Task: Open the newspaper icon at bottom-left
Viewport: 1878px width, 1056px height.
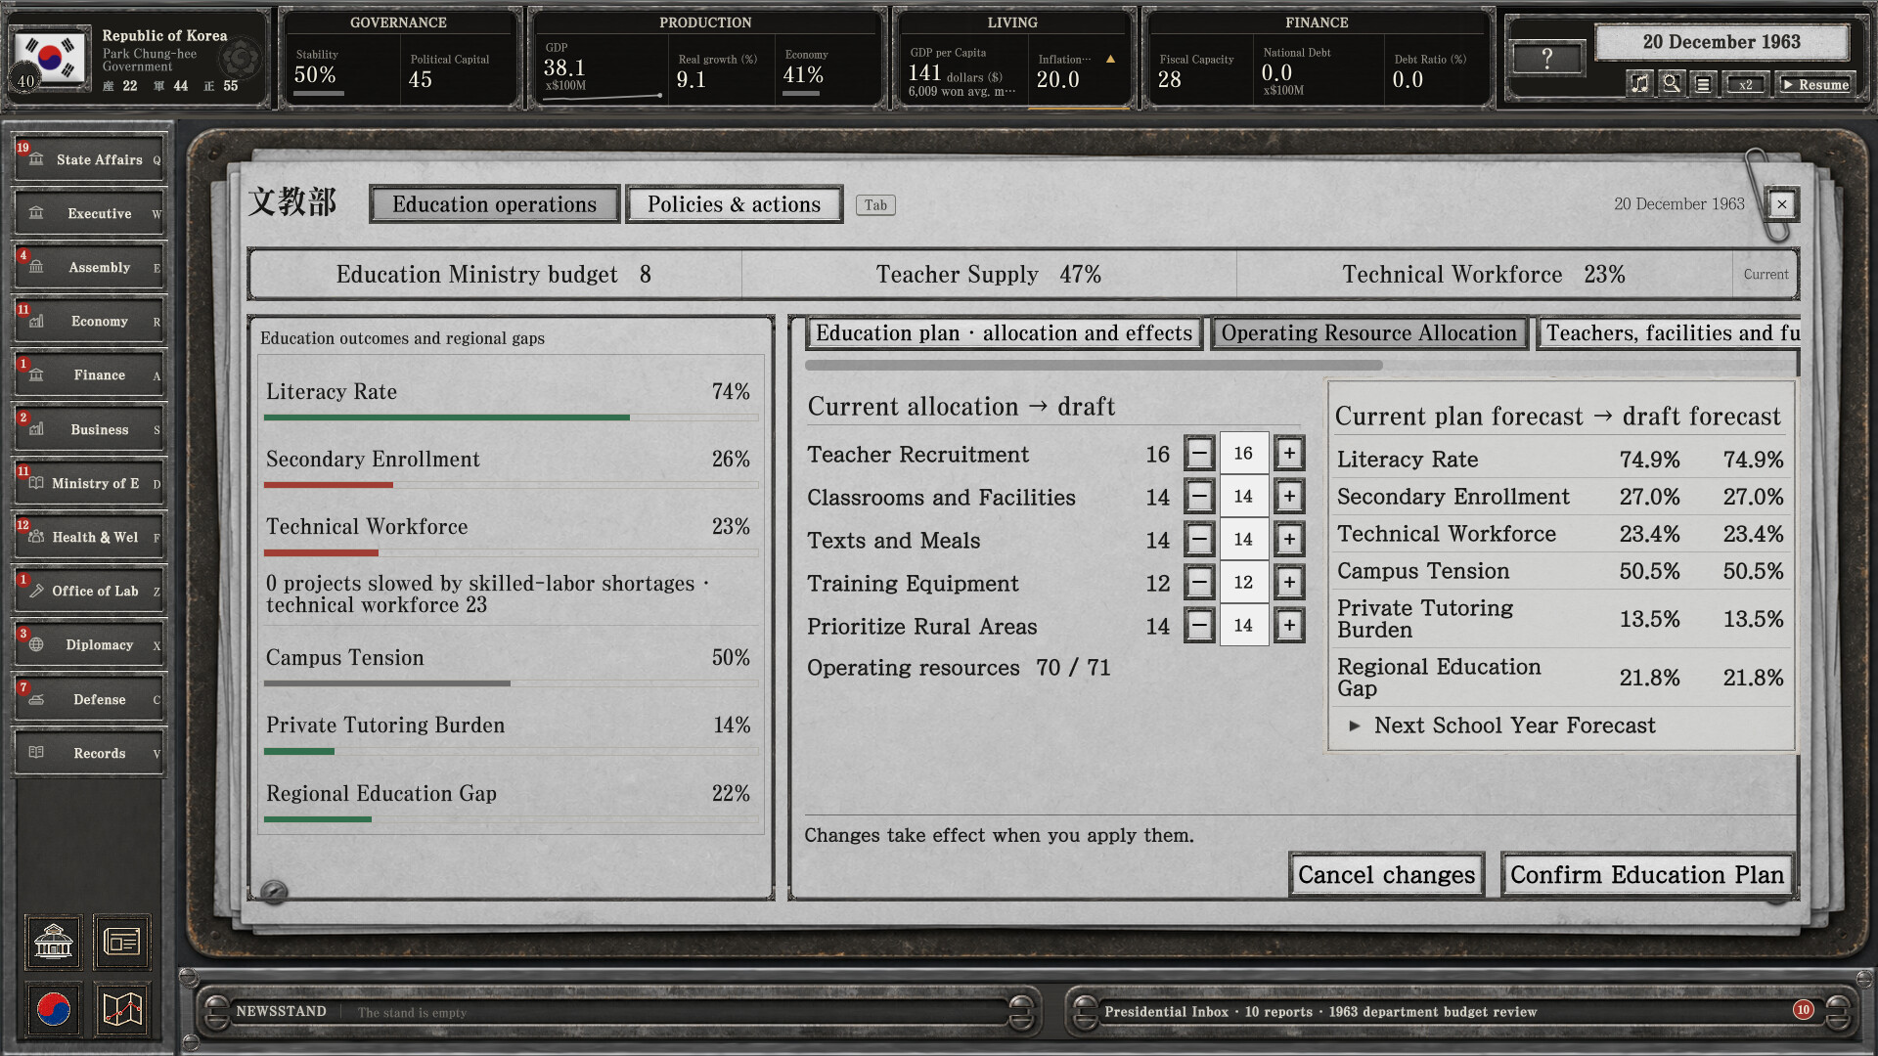Action: pyautogui.click(x=122, y=943)
